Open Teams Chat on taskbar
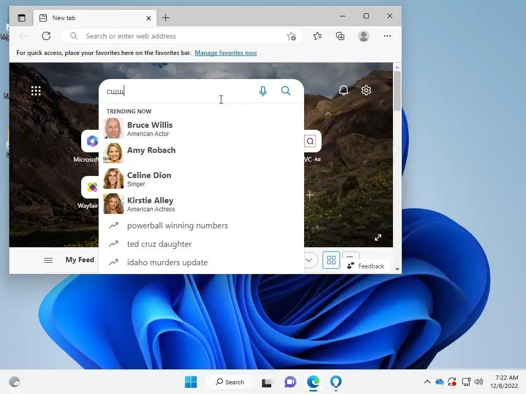Image resolution: width=526 pixels, height=394 pixels. click(x=290, y=382)
